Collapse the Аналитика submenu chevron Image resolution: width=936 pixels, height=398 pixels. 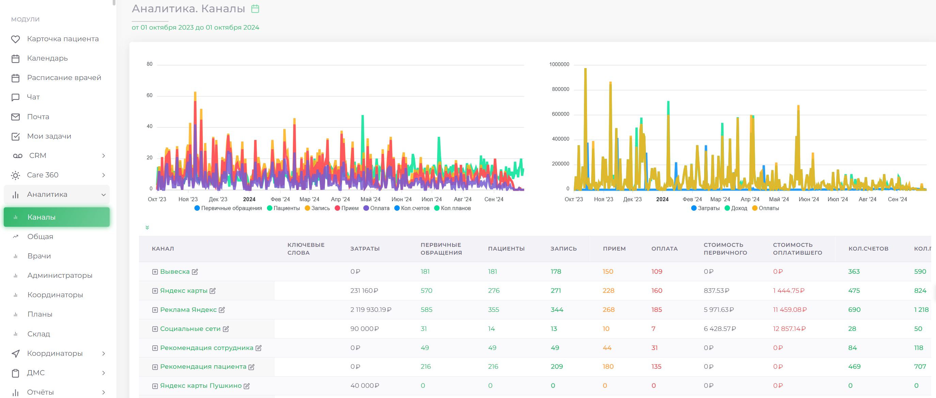pos(104,195)
